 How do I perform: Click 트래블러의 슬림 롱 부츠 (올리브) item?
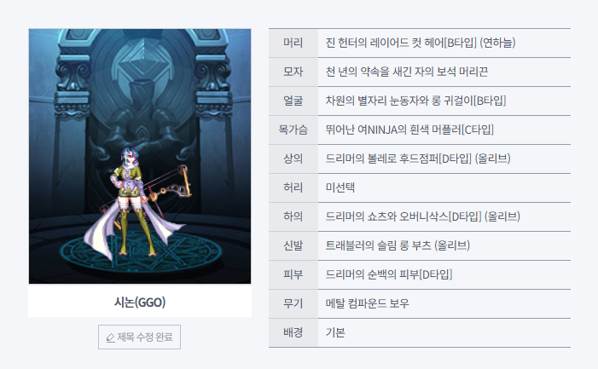[398, 245]
